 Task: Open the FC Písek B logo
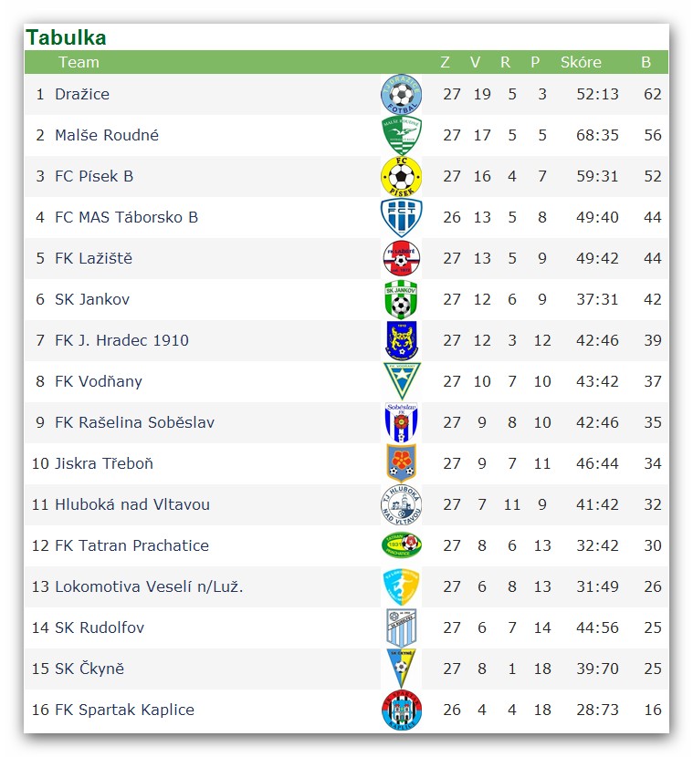[x=401, y=177]
